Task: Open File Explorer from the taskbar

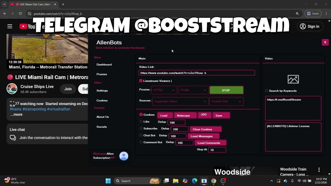Action: (x=176, y=181)
